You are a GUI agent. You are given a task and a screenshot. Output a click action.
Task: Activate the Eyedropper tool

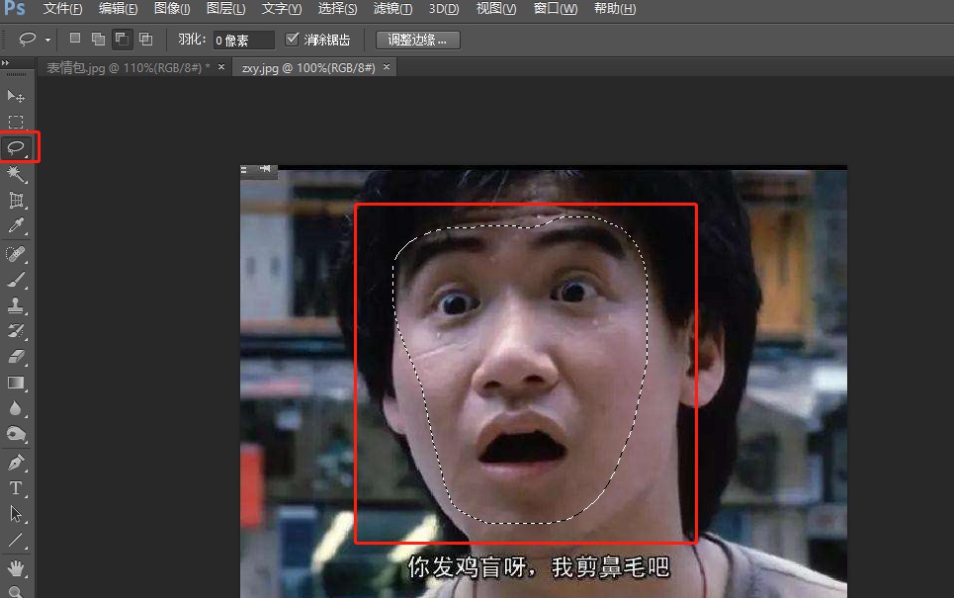16,226
